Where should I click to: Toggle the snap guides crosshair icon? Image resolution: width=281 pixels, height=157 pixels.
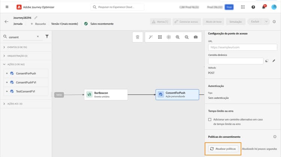(169, 37)
